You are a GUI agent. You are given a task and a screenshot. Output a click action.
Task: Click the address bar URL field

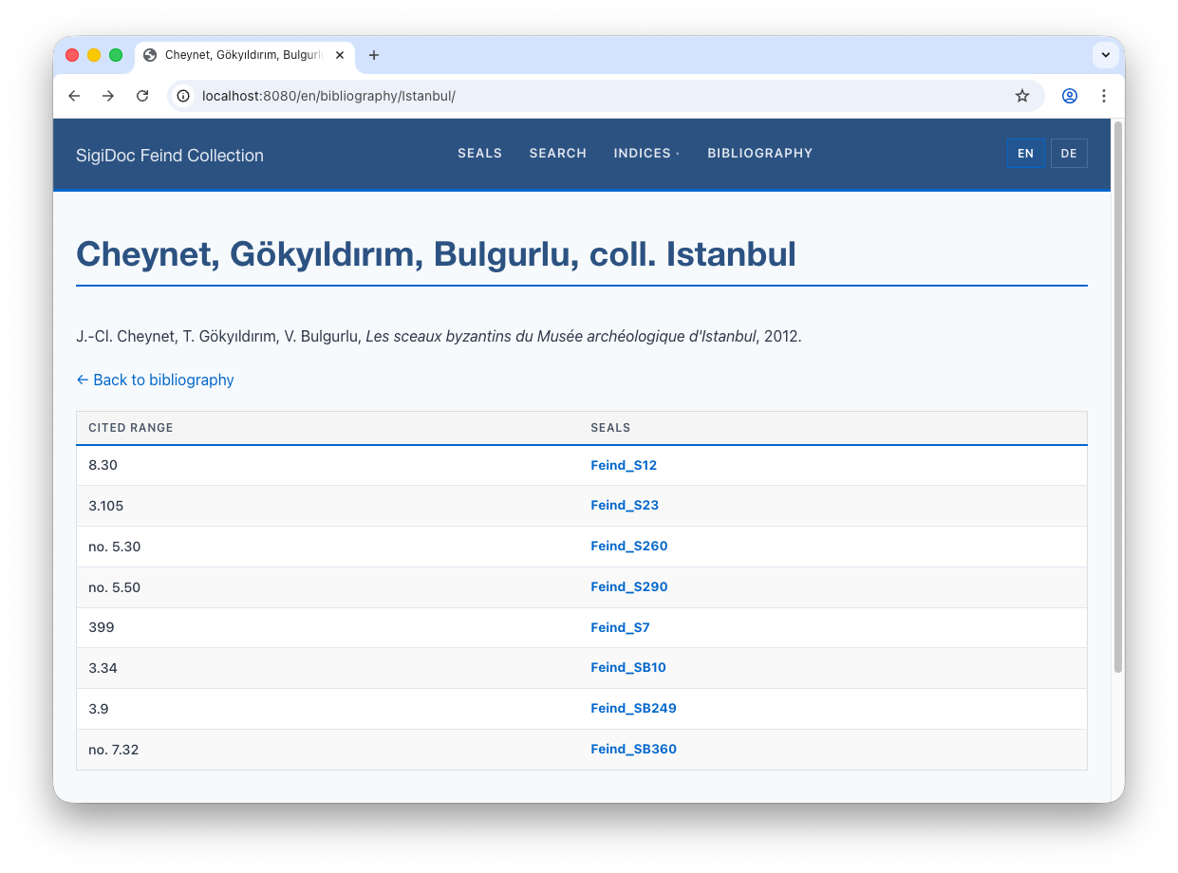pos(570,96)
